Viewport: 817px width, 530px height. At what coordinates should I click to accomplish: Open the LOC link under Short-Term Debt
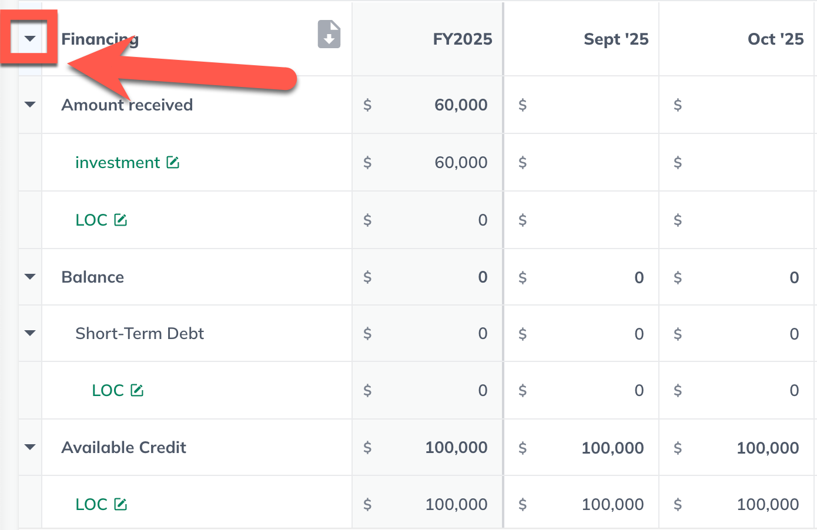pyautogui.click(x=108, y=390)
